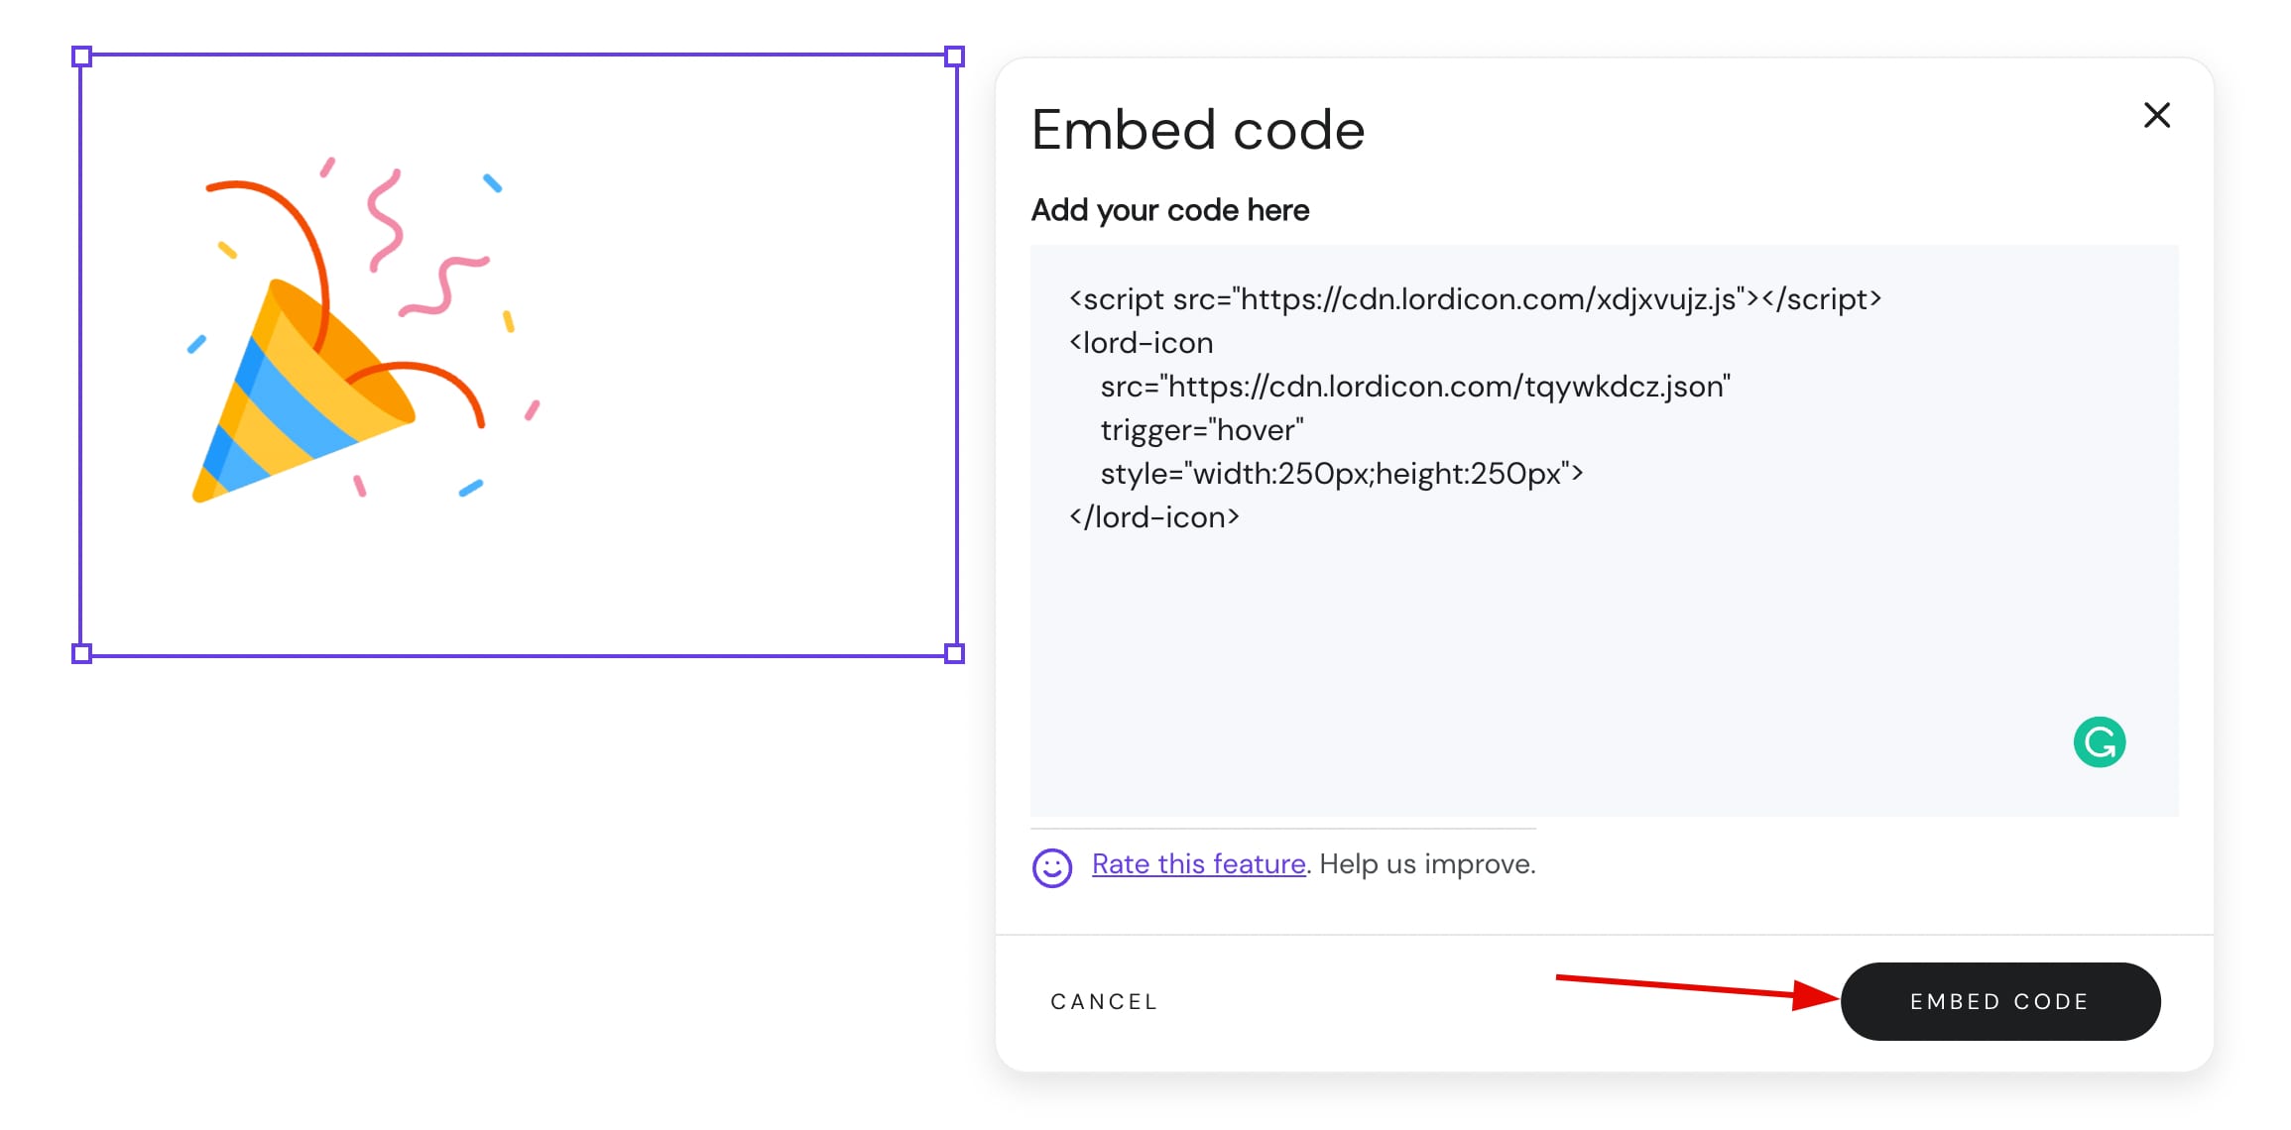Click the top-right selection handle
Image resolution: width=2291 pixels, height=1130 pixels.
pyautogui.click(x=954, y=56)
